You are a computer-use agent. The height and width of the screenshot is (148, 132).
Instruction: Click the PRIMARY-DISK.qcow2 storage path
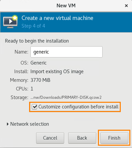coord(66,97)
